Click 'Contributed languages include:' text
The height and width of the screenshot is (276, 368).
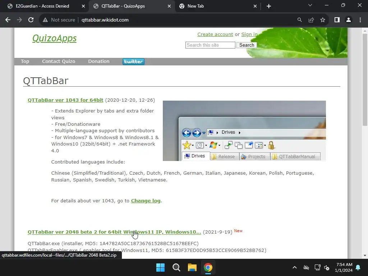(x=88, y=162)
